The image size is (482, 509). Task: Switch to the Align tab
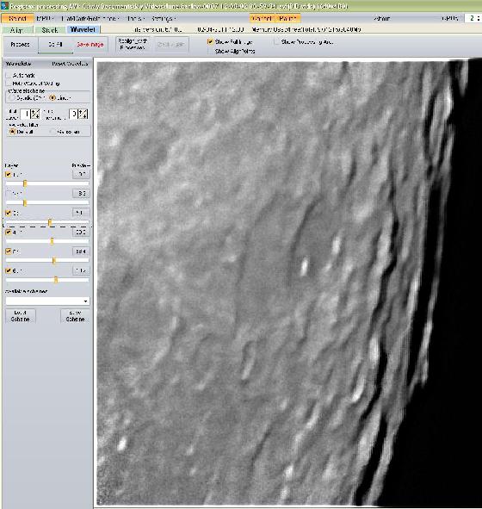click(x=17, y=30)
